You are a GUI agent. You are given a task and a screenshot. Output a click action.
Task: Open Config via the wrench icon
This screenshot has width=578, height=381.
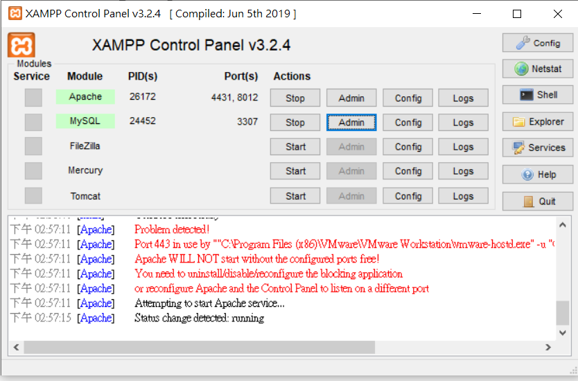pos(537,43)
